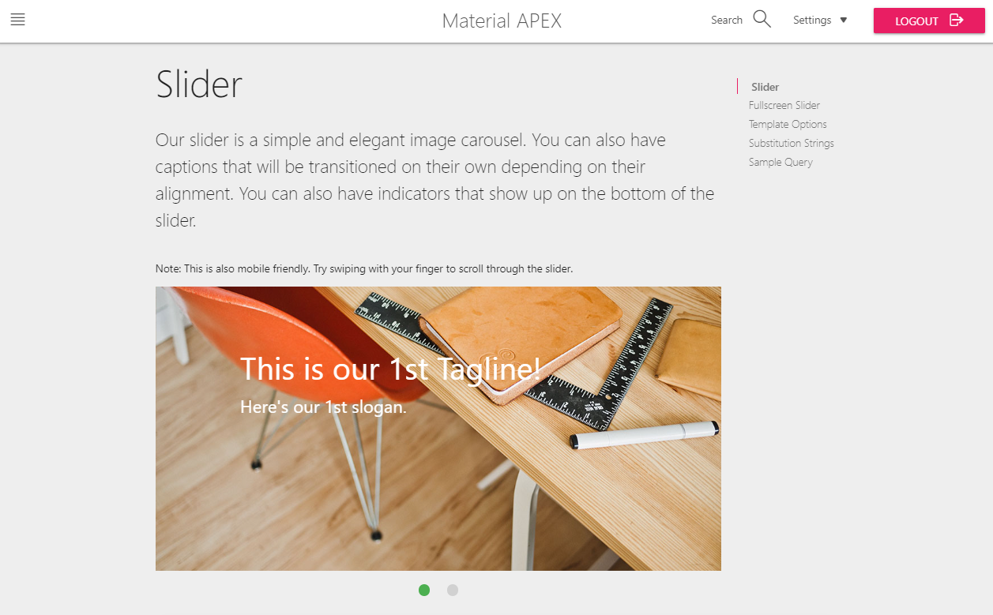The image size is (993, 615).
Task: Select the green first slide indicator
Action: pos(424,590)
